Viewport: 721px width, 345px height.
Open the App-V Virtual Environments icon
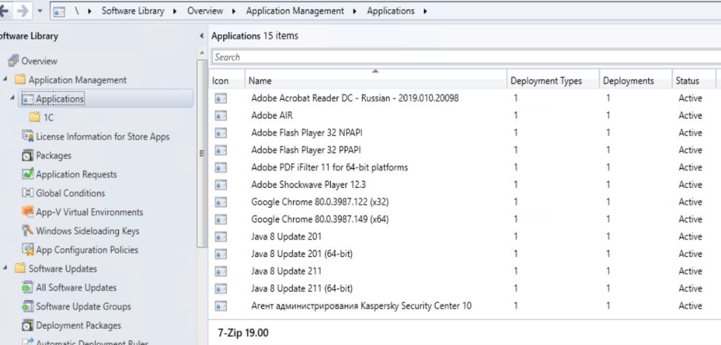click(x=27, y=212)
